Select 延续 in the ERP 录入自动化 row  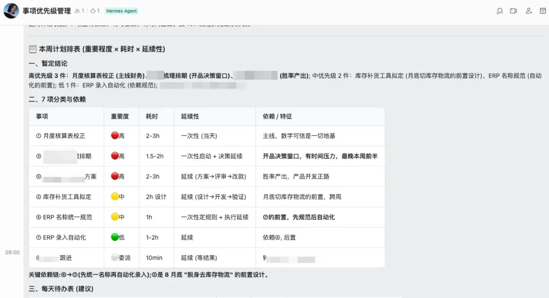pos(187,237)
